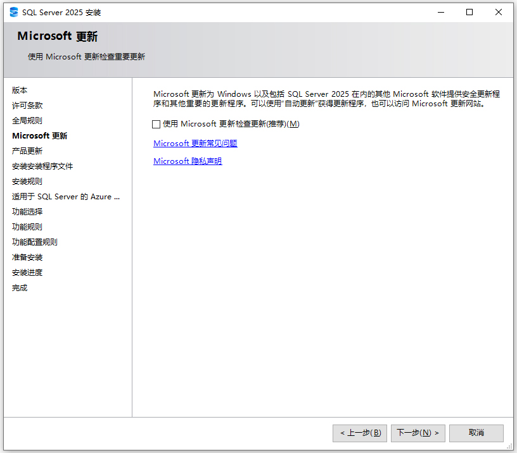517x453 pixels.
Task: Select the 功能选择 step in the sidebar
Action: coord(27,212)
